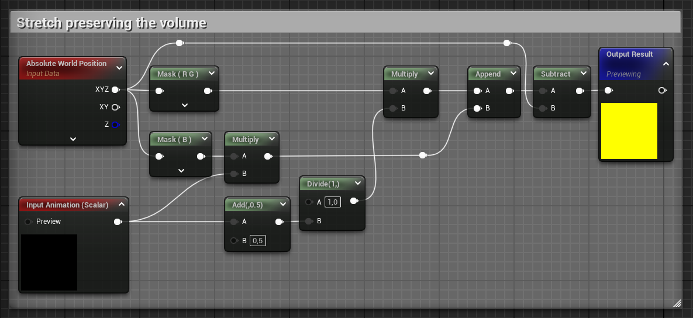This screenshot has height=318, width=693.
Task: Open the Divide(1,) node header chevron
Action: (x=357, y=184)
